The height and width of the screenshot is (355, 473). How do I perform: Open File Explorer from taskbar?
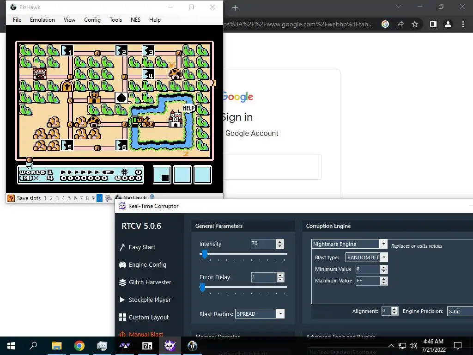(x=56, y=346)
